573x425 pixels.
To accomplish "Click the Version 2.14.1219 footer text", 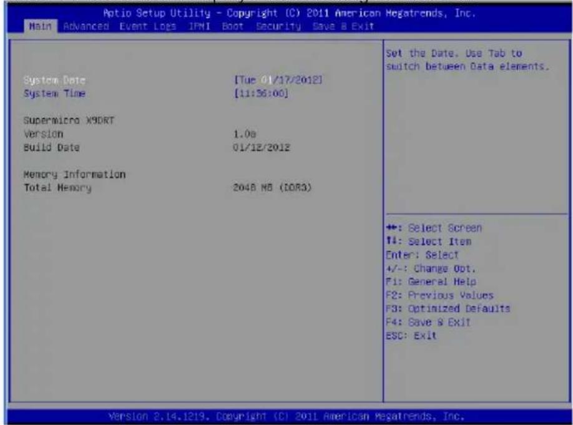I will tap(287, 416).
